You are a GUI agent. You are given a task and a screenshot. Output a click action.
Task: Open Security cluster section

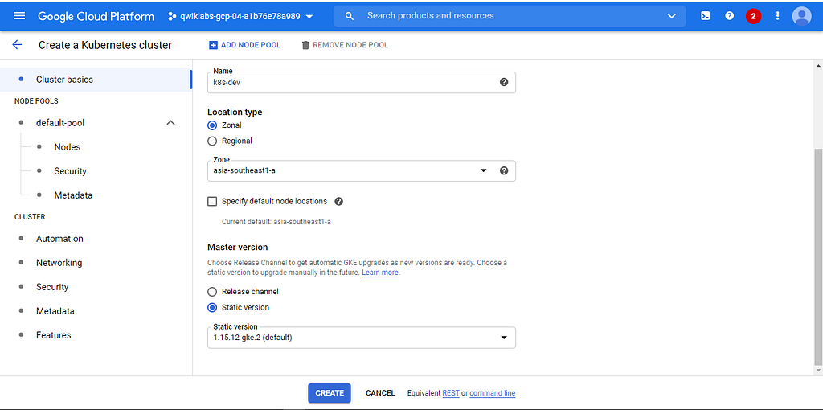coord(52,287)
